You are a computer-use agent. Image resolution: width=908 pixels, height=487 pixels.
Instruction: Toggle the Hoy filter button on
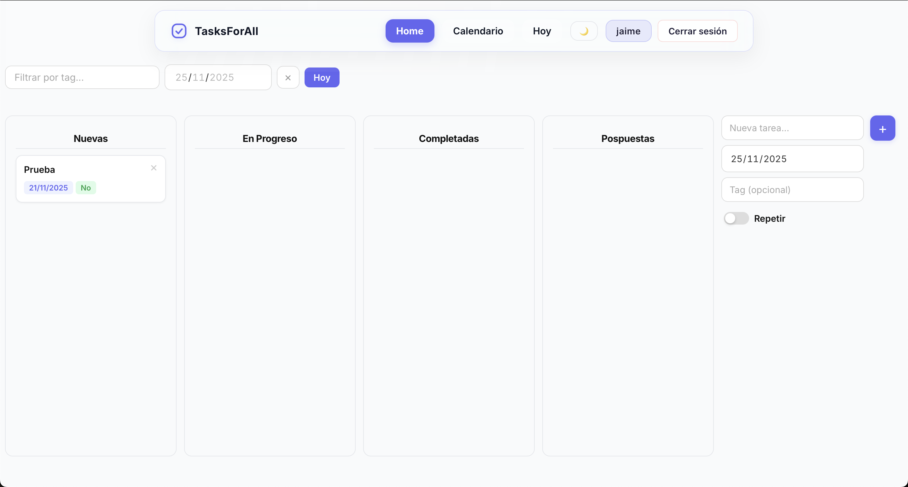[x=322, y=77]
